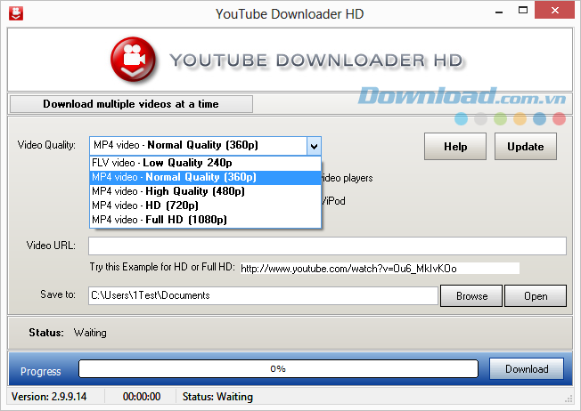The height and width of the screenshot is (411, 581).
Task: Click the 00:00:00 timer in the status bar
Action: click(142, 397)
